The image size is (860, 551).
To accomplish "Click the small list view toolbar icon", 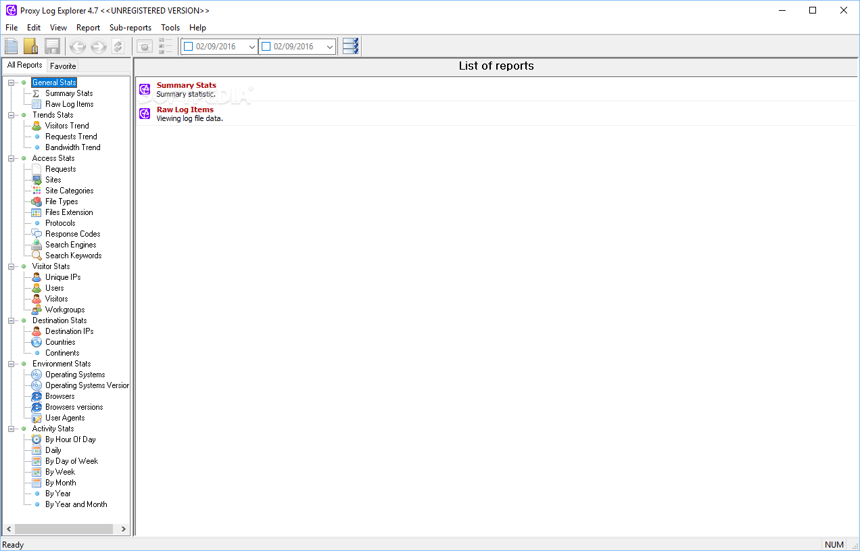I will [x=166, y=46].
